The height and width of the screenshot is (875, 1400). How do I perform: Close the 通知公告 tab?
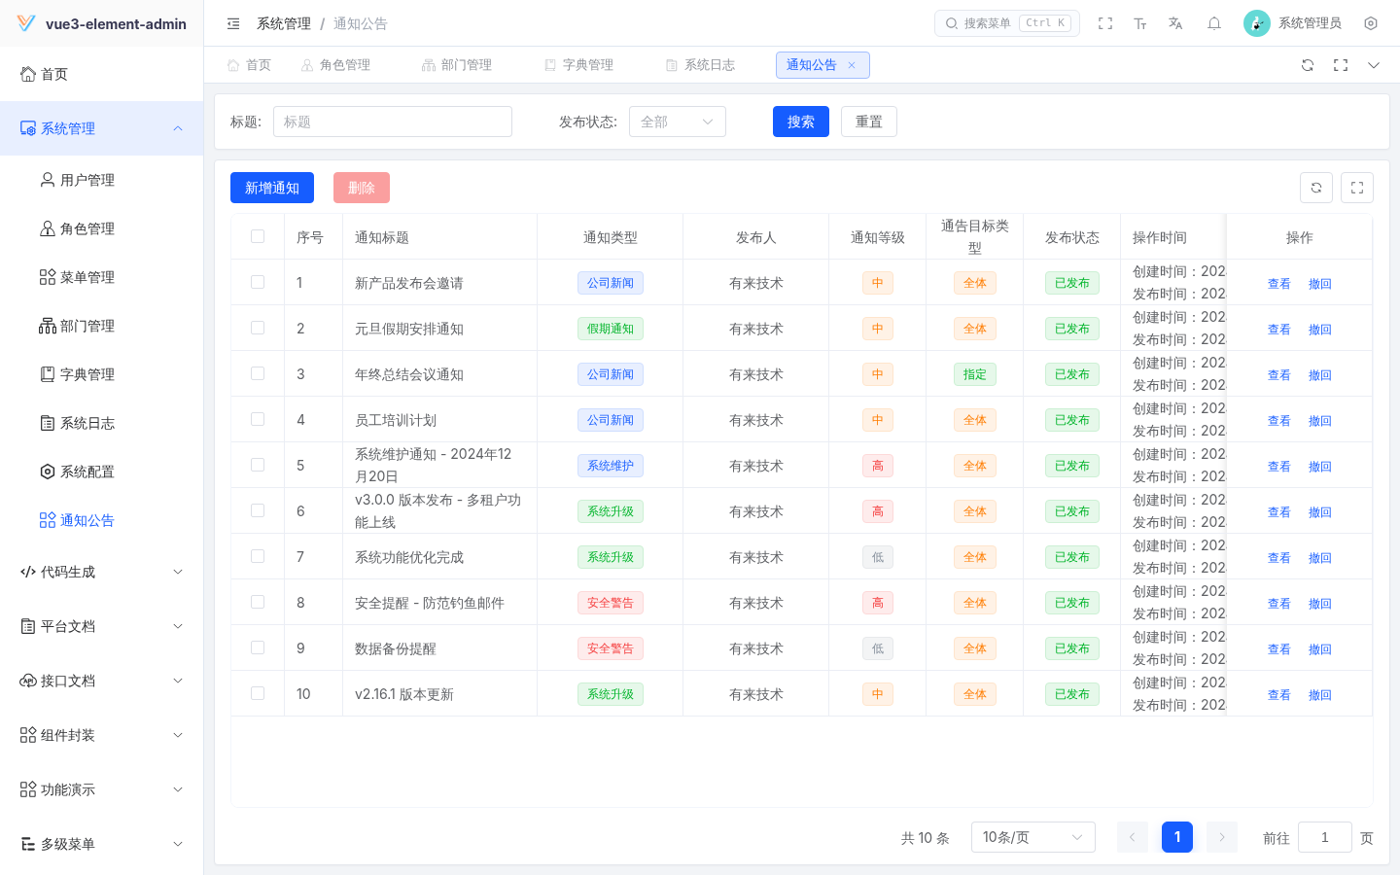(852, 65)
